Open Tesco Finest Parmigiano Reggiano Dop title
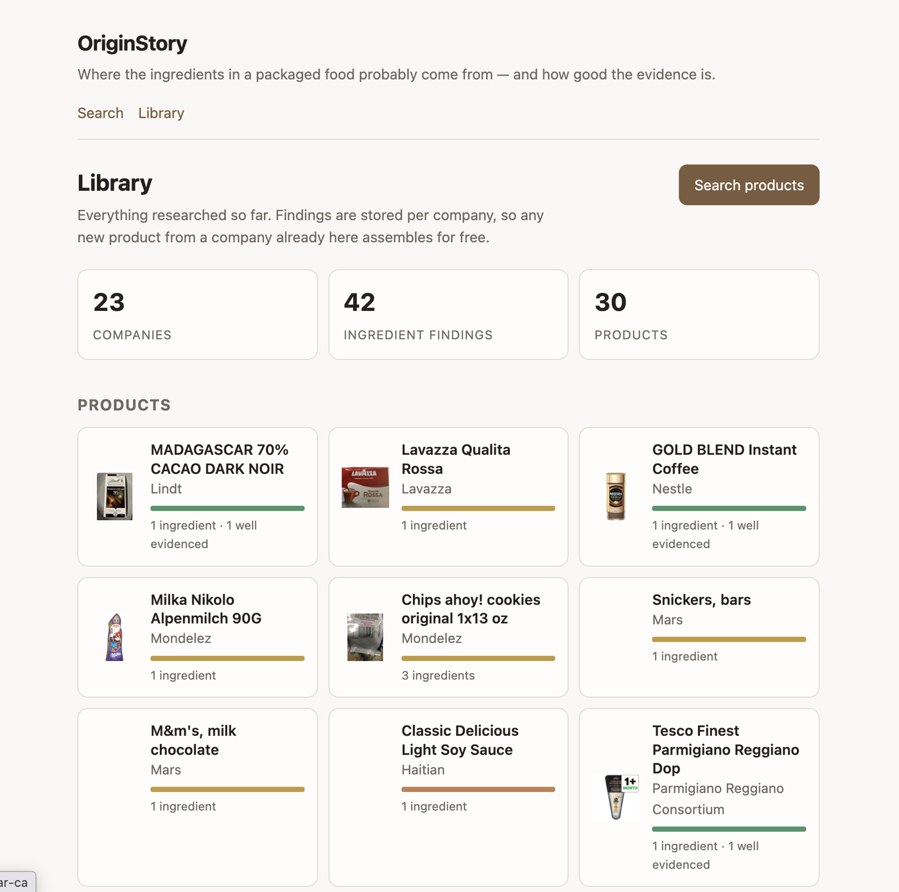899x892 pixels. [726, 749]
